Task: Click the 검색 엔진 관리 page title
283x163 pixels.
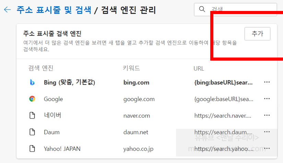Action: tap(129, 10)
